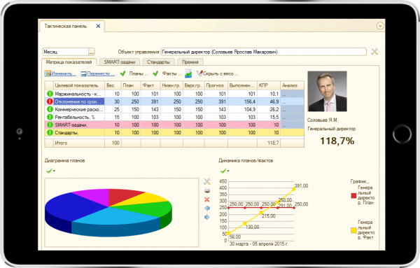Click the Месяц period field
This screenshot has width=420, height=268.
[x=65, y=52]
